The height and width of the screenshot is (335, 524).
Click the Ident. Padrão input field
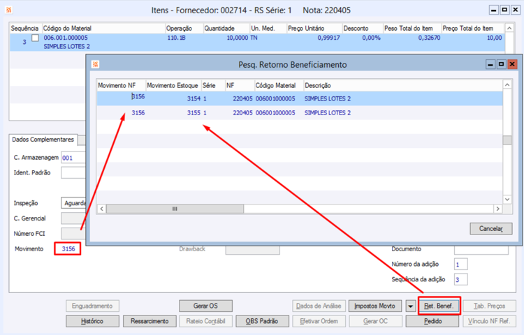(73, 172)
